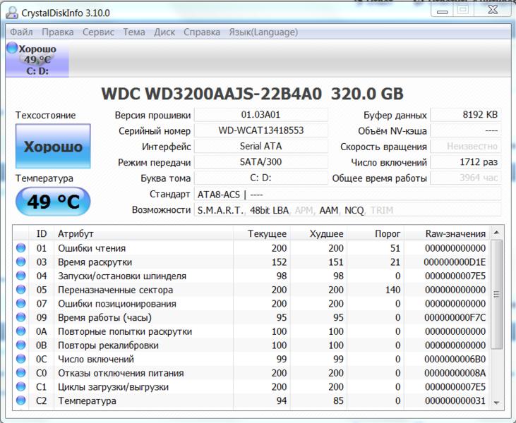Image resolution: width=516 pixels, height=423 pixels.
Task: Click the Raw-значения column header
Action: (x=447, y=233)
